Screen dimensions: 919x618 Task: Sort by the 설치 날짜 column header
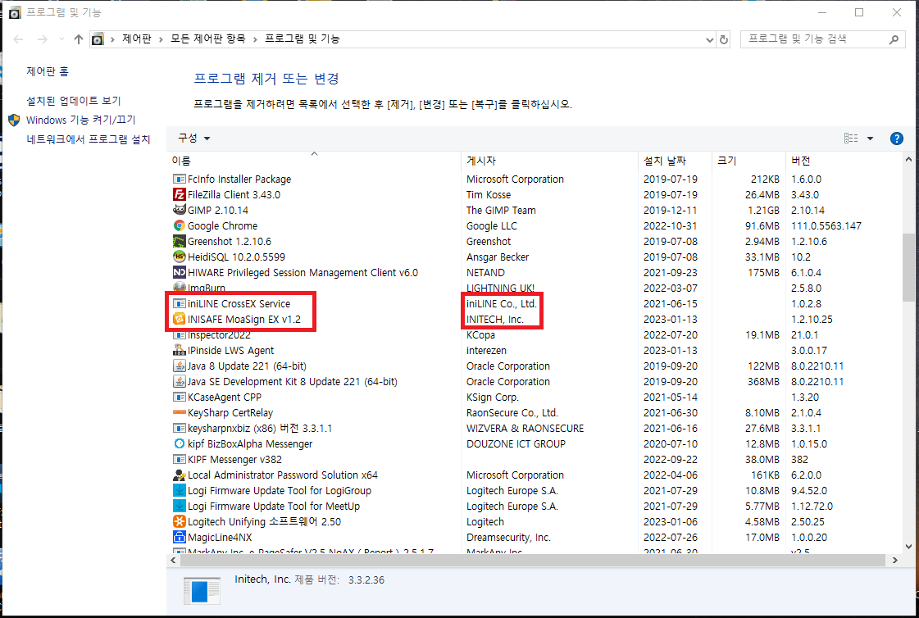click(x=676, y=161)
